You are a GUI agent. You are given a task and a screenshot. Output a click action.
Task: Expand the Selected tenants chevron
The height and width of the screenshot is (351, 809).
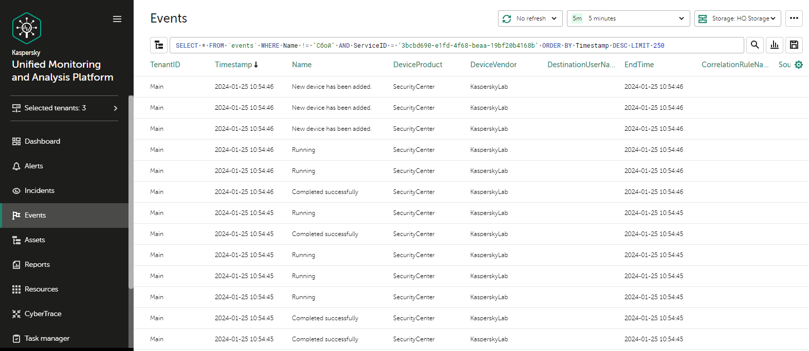116,108
